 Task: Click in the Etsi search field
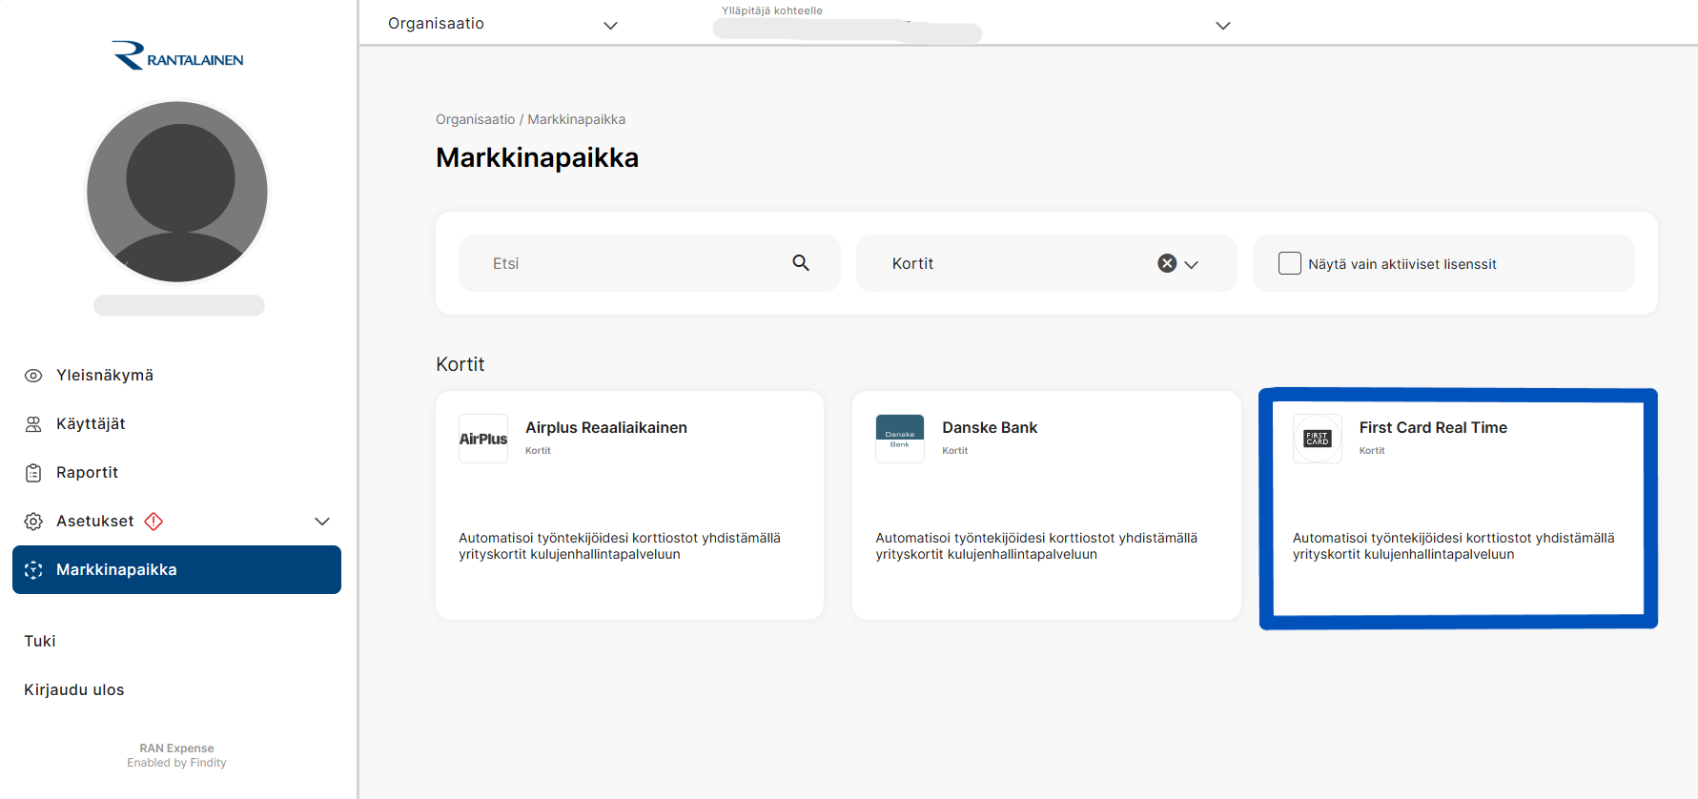(x=649, y=263)
